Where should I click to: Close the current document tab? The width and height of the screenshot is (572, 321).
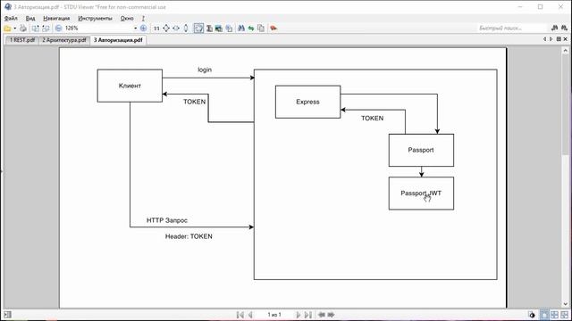coord(566,39)
